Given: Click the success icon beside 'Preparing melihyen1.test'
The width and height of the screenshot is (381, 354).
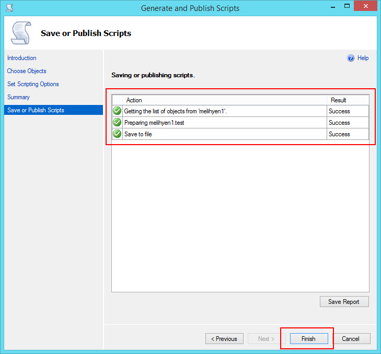Looking at the screenshot, I should coord(117,123).
